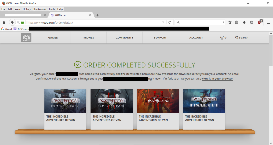273x145 pixels.
Task: Close the GOG.com tab
Action: (x=90, y=15)
